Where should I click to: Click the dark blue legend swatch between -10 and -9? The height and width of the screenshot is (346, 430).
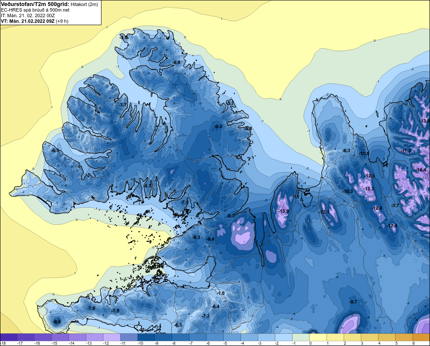[x=146, y=337]
